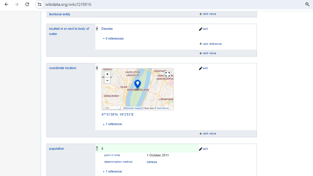Reload the page with refresh icon
This screenshot has width=313, height=176.
coord(27,4)
